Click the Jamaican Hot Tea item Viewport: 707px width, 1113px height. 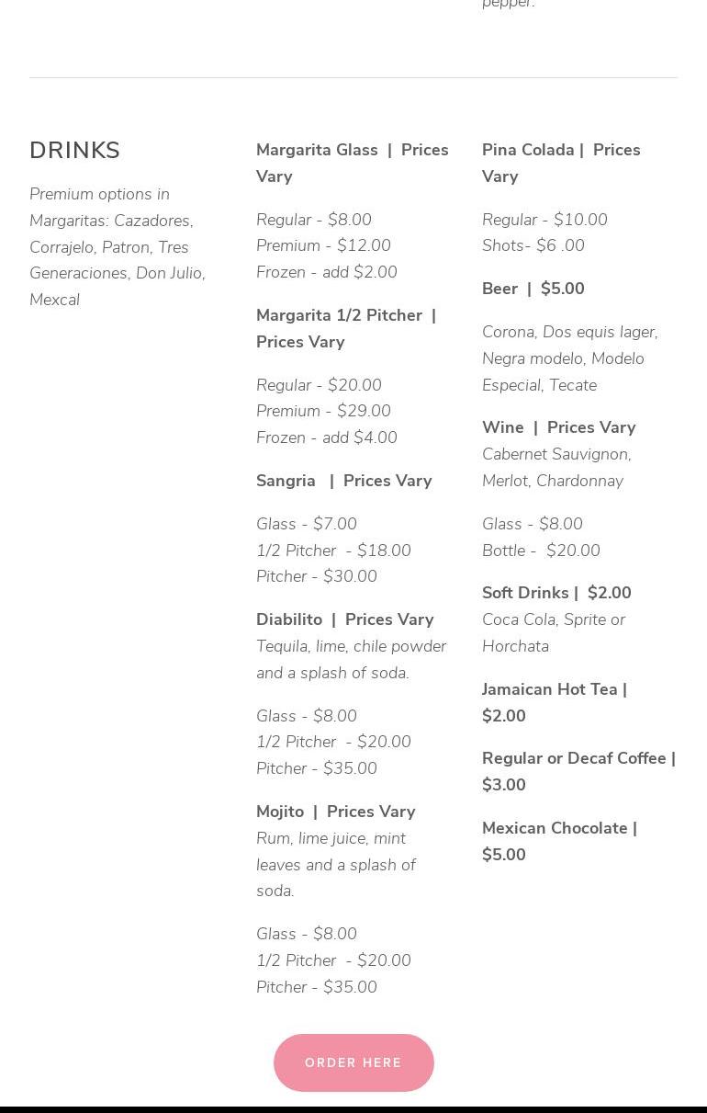554,702
